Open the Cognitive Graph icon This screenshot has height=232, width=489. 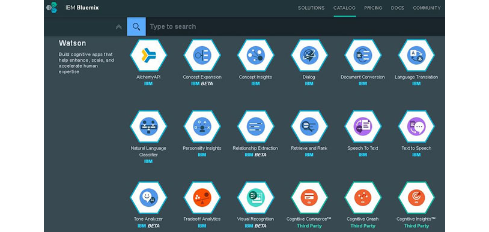click(363, 198)
